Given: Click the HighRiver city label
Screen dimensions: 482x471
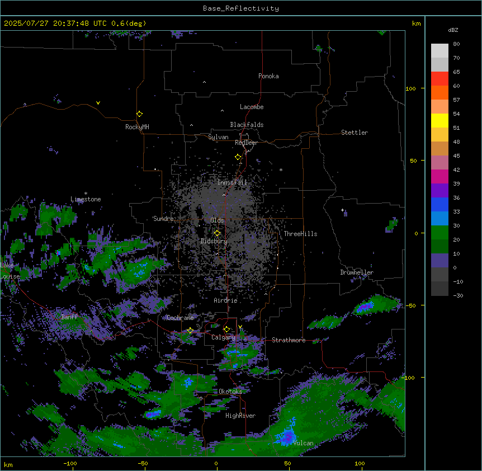Looking at the screenshot, I should tap(240, 416).
